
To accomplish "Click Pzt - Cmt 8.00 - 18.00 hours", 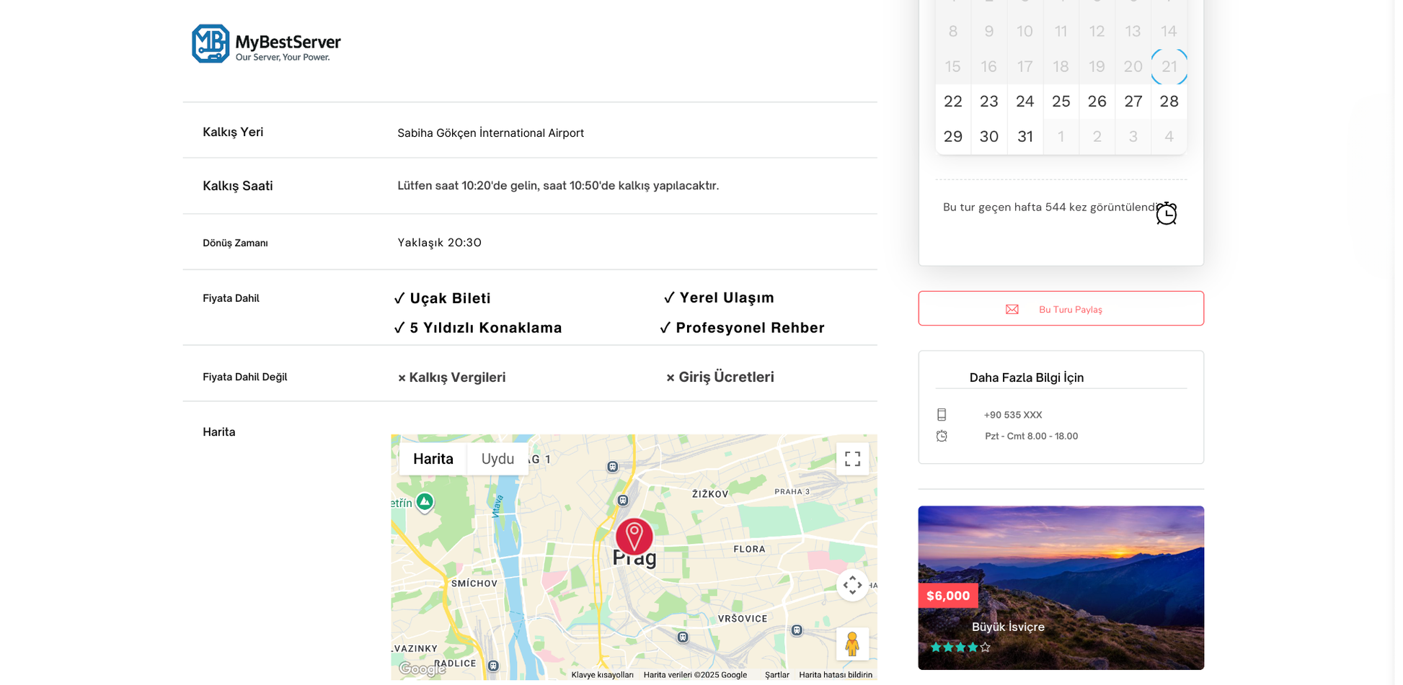I will click(x=1032, y=436).
